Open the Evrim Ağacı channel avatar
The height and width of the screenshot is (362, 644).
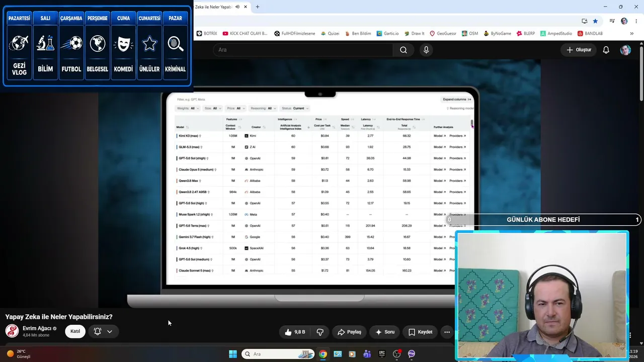click(x=12, y=331)
